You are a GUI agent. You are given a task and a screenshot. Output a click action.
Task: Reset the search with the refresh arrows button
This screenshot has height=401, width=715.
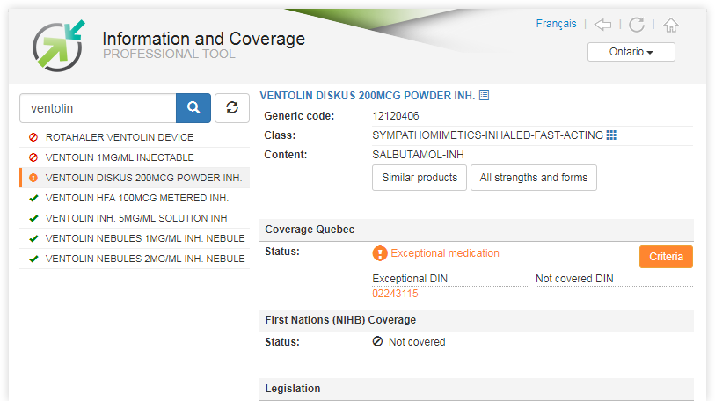(x=232, y=108)
